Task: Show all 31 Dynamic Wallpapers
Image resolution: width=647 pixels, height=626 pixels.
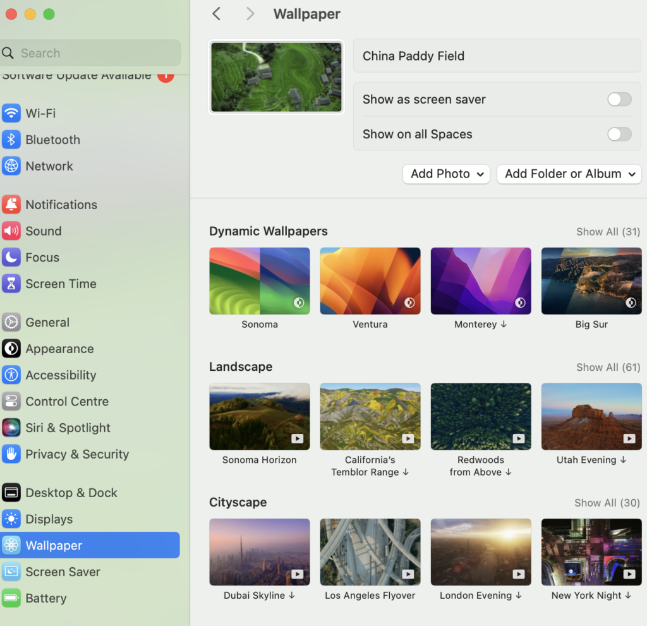Action: click(608, 232)
